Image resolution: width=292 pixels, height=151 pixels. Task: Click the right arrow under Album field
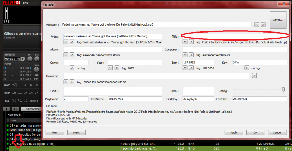[x=72, y=55]
